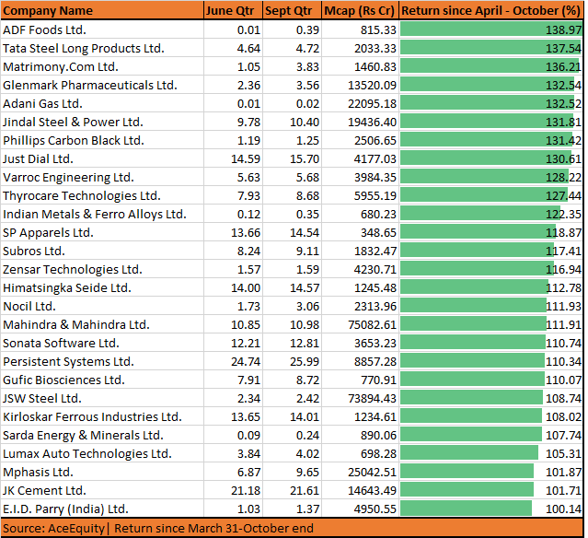Click Kirloskar Ferrous Sept Qtr 14.01
The width and height of the screenshot is (588, 538).
tap(305, 416)
